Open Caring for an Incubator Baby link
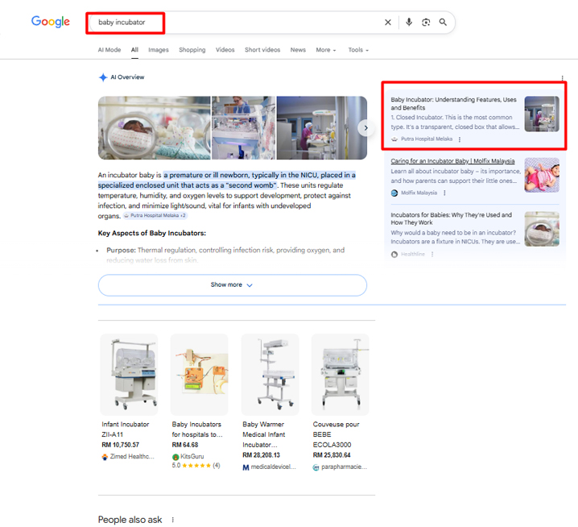The image size is (578, 527). (452, 161)
